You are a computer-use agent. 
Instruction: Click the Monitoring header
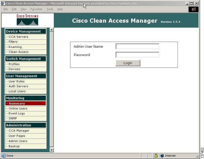tap(26, 98)
